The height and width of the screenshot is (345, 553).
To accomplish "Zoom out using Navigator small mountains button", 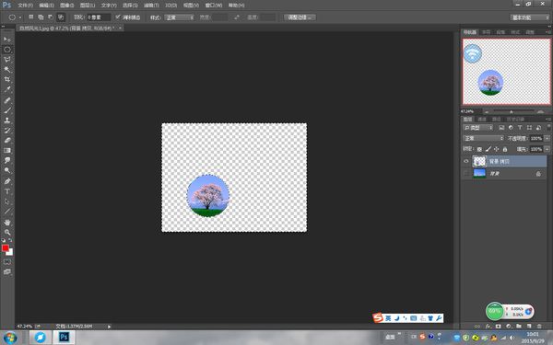I will pos(487,111).
